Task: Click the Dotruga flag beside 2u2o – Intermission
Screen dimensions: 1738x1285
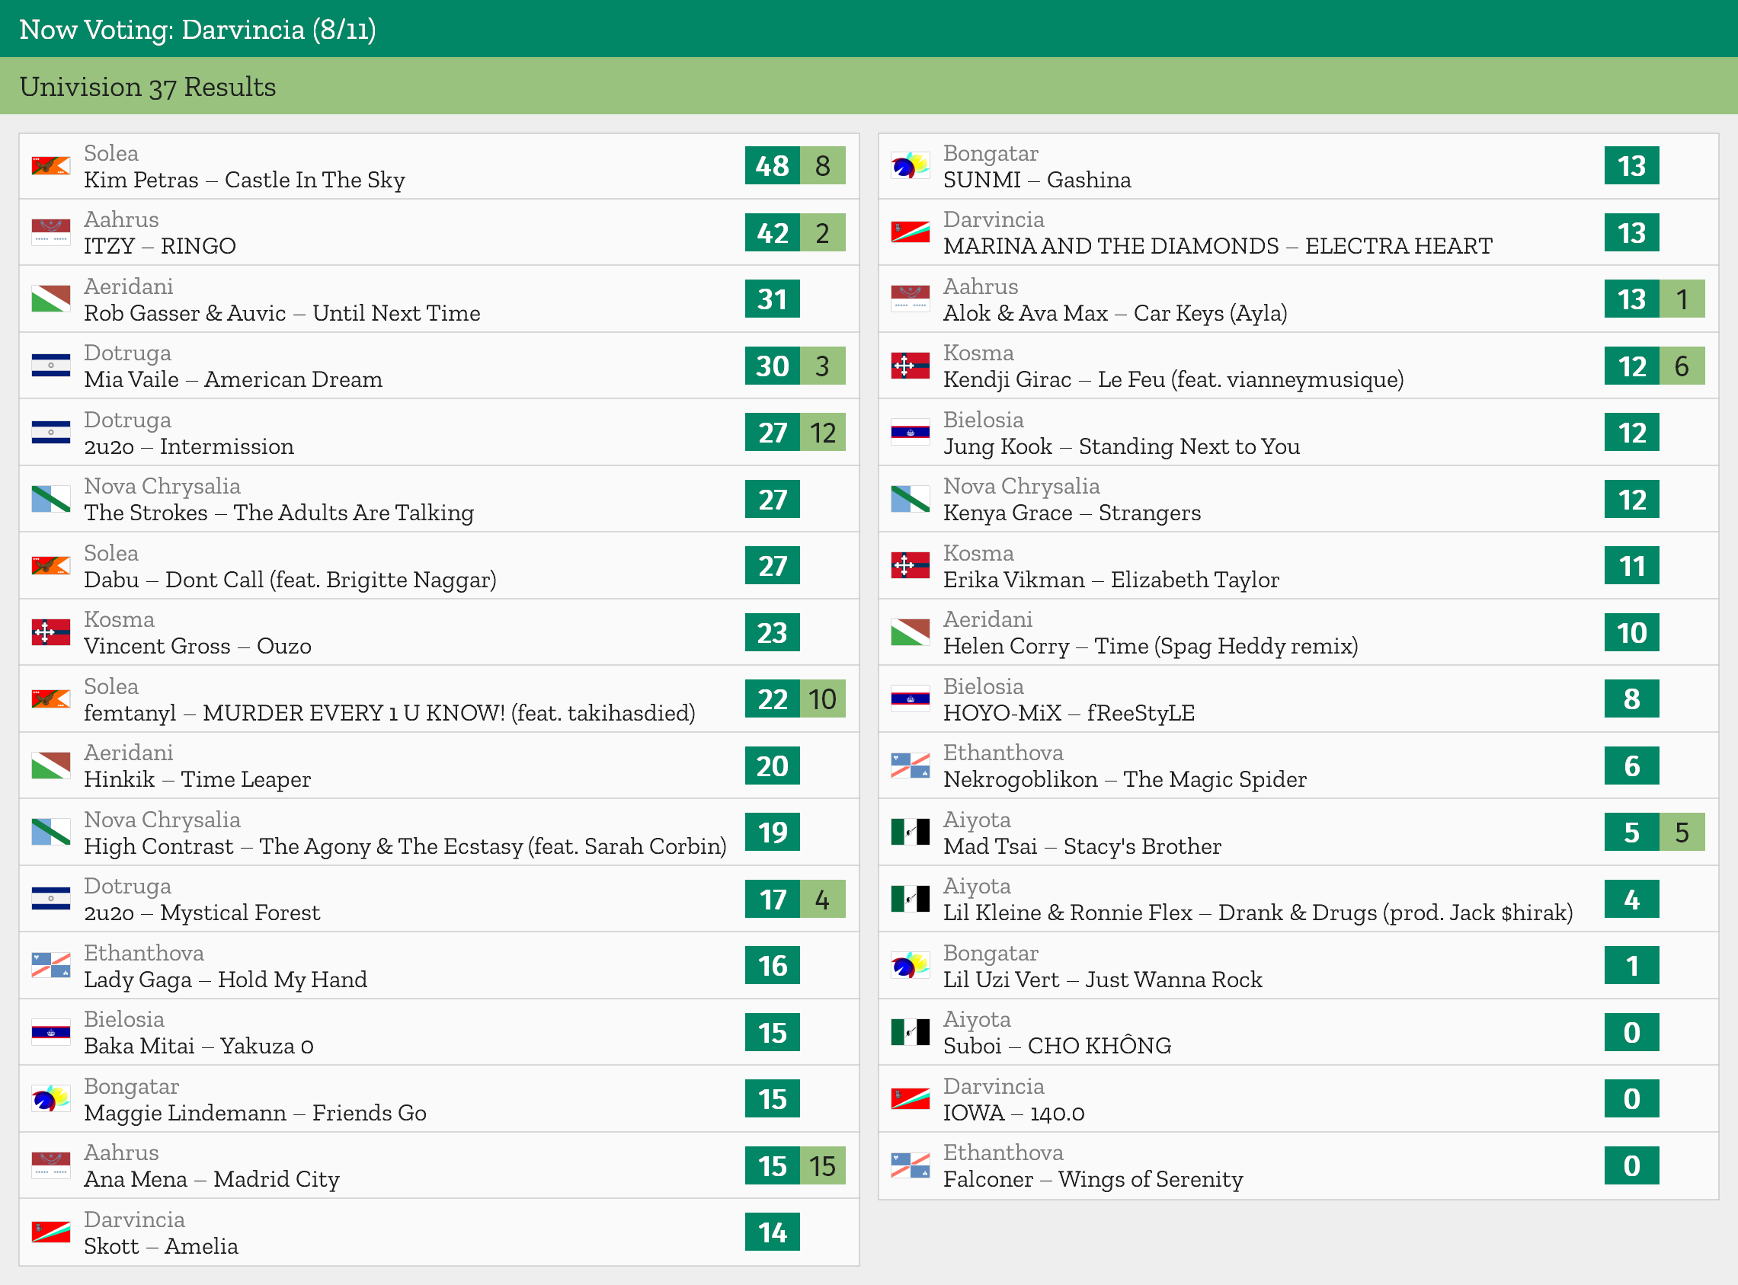Action: point(50,433)
